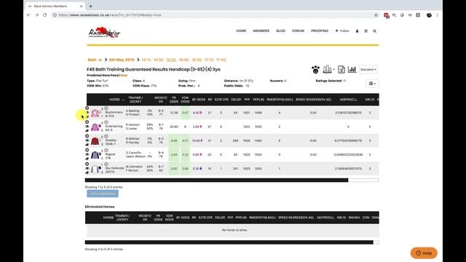The width and height of the screenshot is (466, 262).
Task: Select radio circle for Entertaining
Action: pyautogui.click(x=87, y=122)
